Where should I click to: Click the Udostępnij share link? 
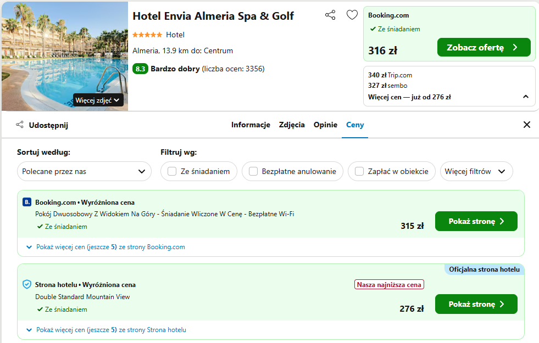(48, 125)
